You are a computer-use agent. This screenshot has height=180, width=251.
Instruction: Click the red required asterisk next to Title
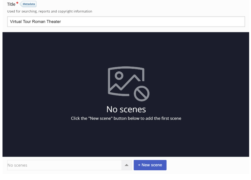17,3
